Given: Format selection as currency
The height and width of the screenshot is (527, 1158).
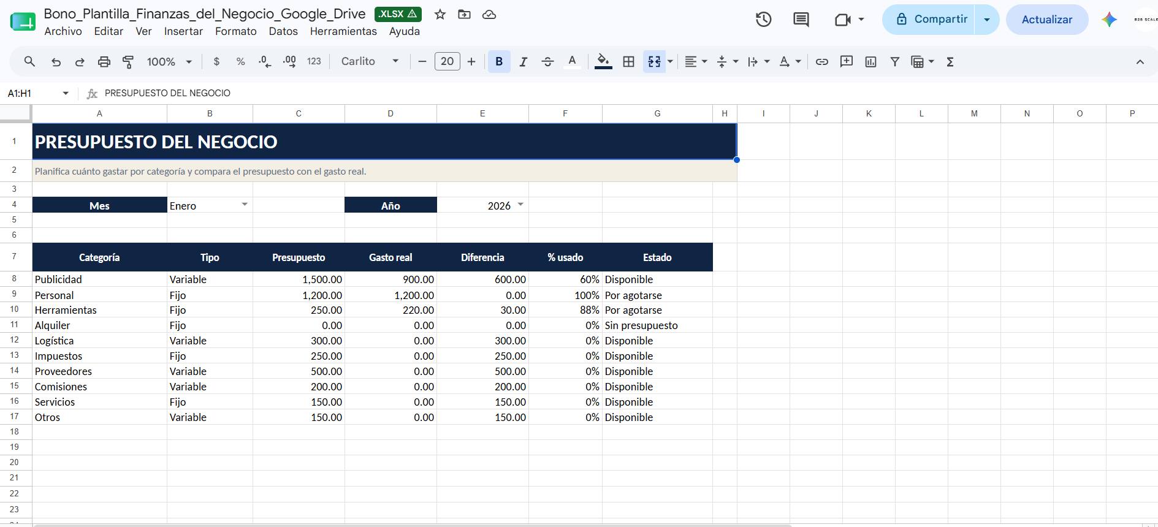Looking at the screenshot, I should [x=216, y=61].
